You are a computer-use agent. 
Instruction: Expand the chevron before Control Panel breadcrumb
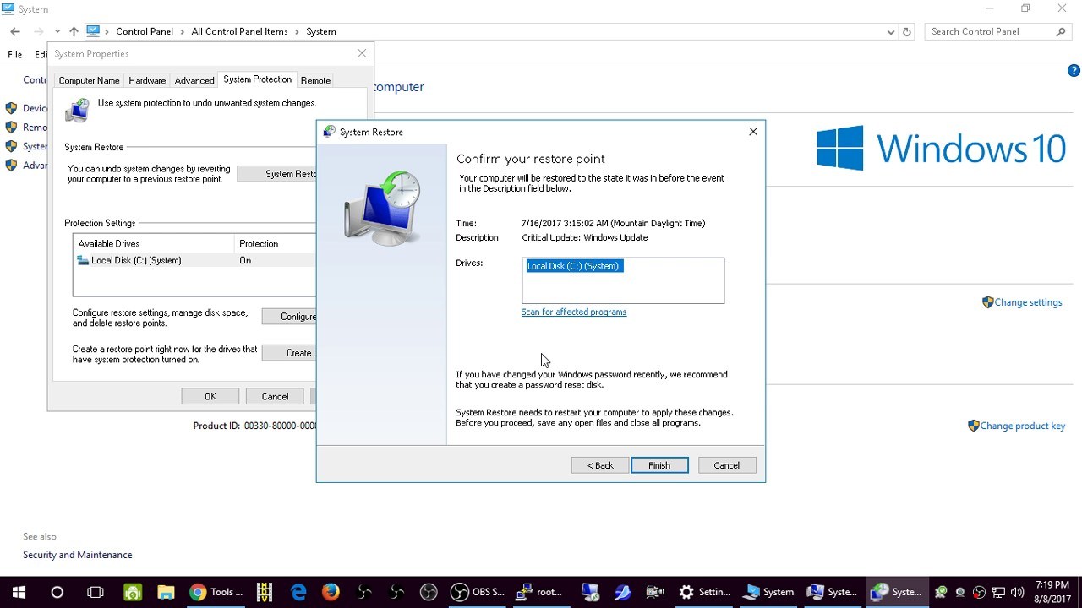pyautogui.click(x=107, y=31)
